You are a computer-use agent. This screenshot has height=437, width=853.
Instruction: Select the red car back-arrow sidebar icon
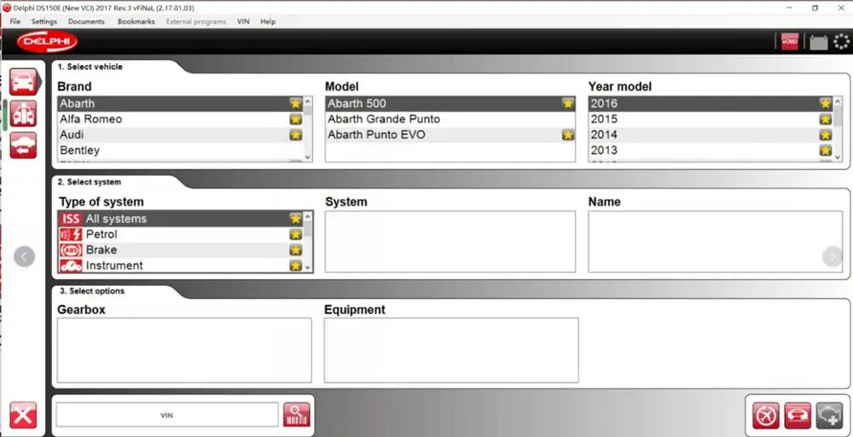pos(23,145)
